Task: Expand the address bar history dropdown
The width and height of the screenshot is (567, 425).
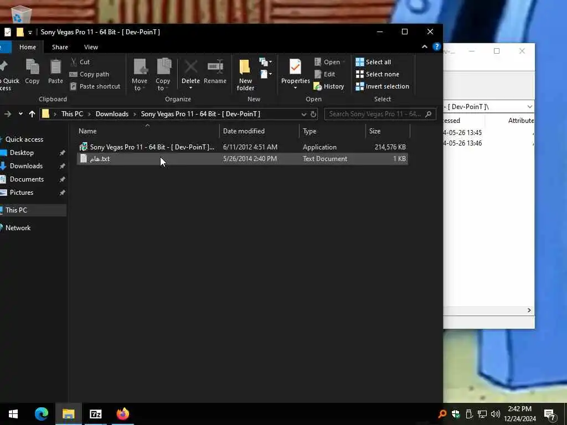Action: tap(304, 114)
